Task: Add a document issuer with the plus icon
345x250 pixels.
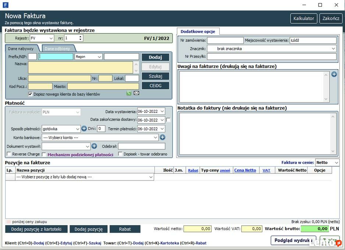Action: coord(94,146)
